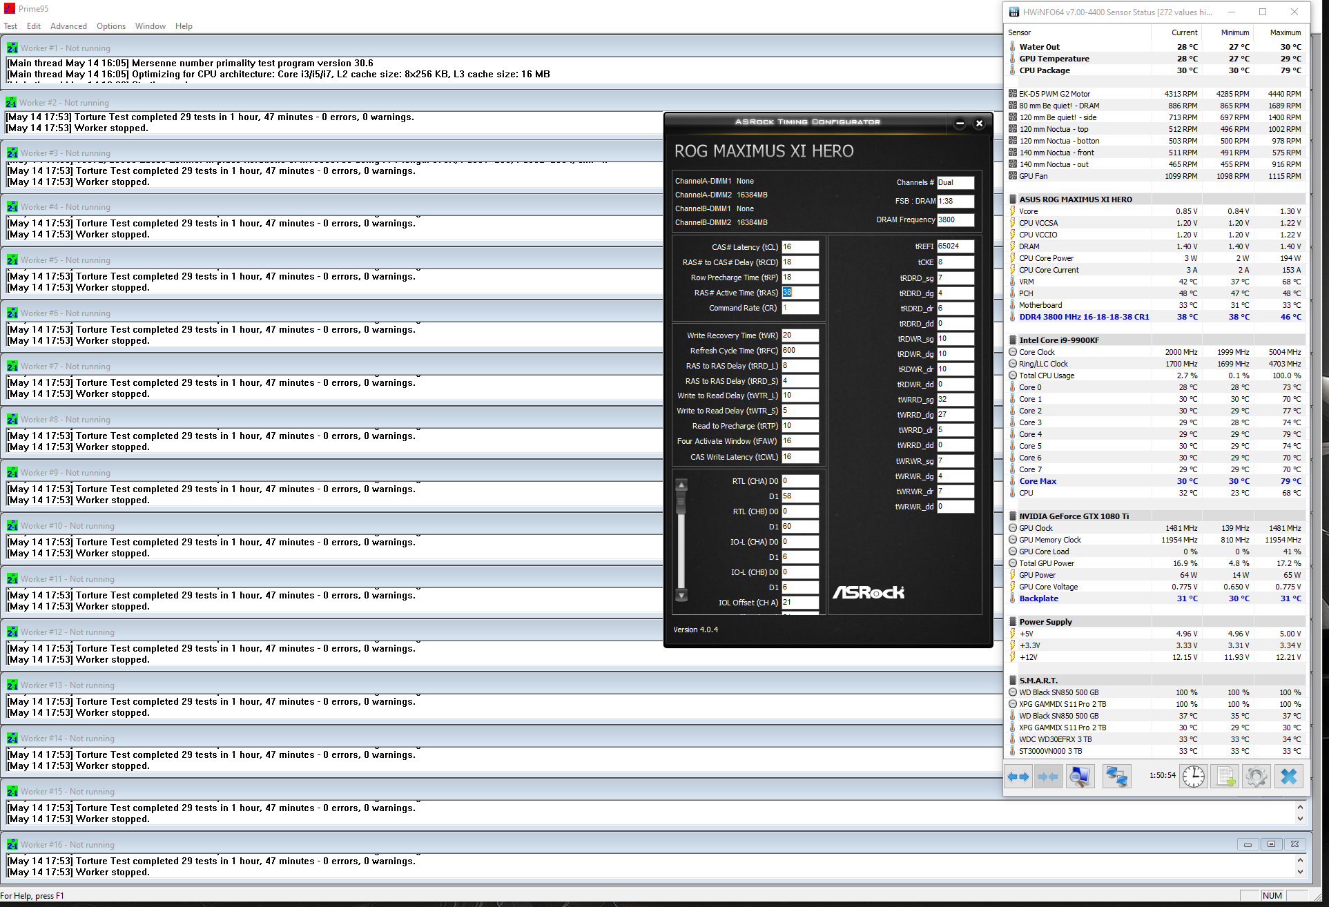
Task: Start sensor logging with the sheet-plus icon
Action: (x=1225, y=777)
